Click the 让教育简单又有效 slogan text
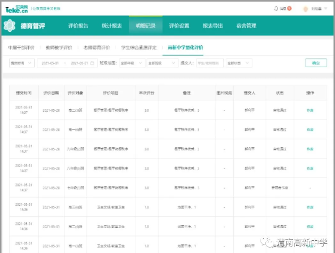The image size is (335, 253). point(46,9)
